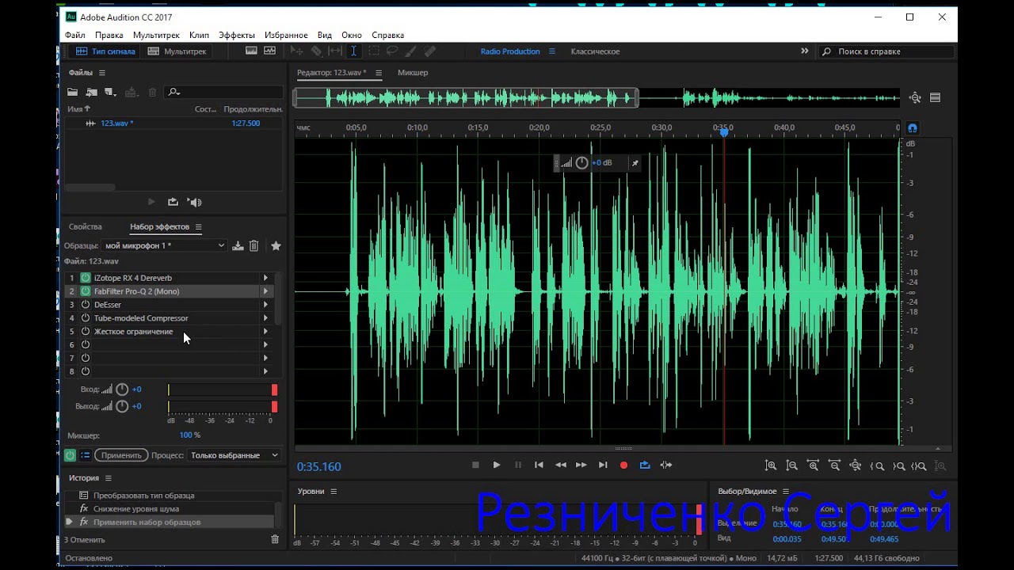The height and width of the screenshot is (570, 1014).
Task: Click the Record button
Action: [623, 465]
